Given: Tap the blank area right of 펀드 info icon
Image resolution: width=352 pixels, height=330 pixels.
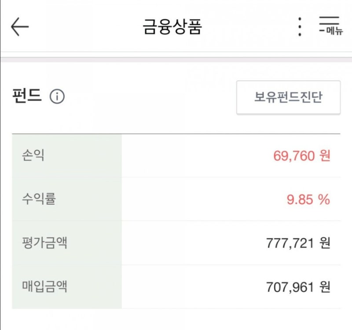Looking at the screenshot, I should 150,96.
